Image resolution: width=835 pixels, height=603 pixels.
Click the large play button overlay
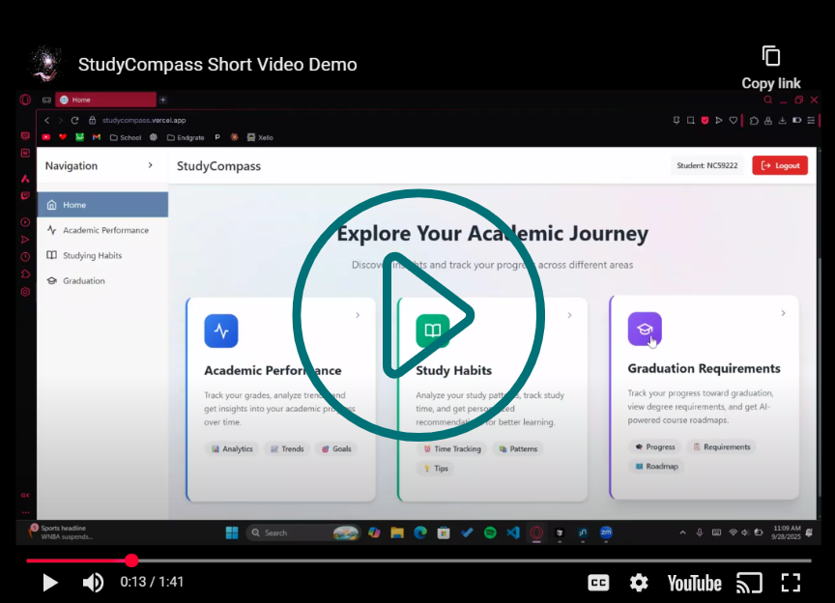(x=417, y=315)
